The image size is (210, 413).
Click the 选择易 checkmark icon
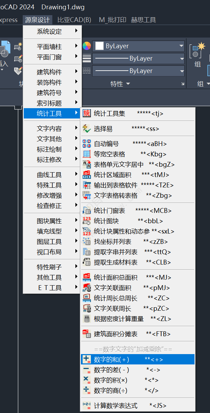tap(87, 129)
